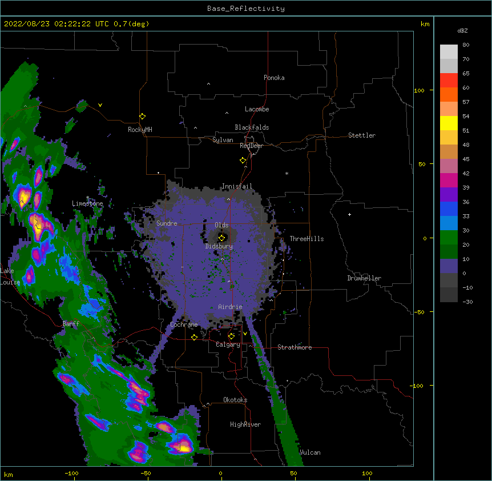492x481 pixels.
Task: Click the Base_Reflectivity title text
Action: point(246,9)
